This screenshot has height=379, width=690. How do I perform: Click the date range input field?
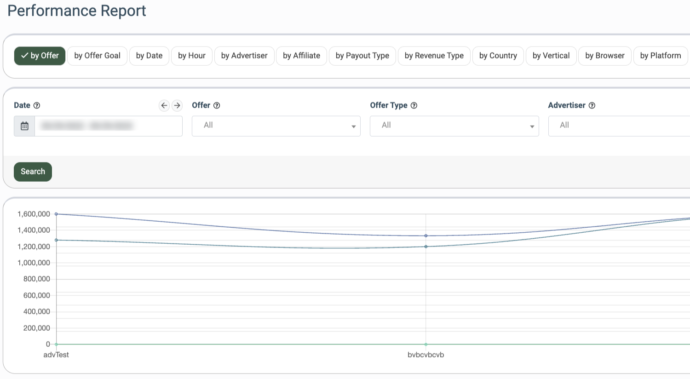coord(109,126)
